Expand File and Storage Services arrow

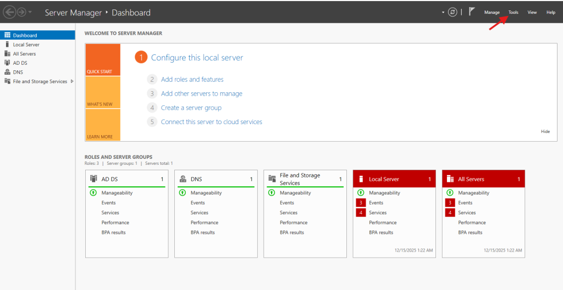click(x=72, y=81)
